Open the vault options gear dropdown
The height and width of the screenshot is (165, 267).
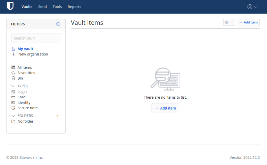[x=229, y=22]
